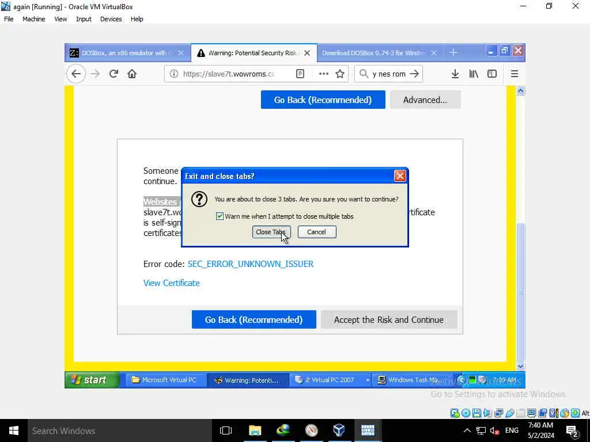Show sidebars icon in Firefox toolbar
The image size is (590, 442).
492,74
